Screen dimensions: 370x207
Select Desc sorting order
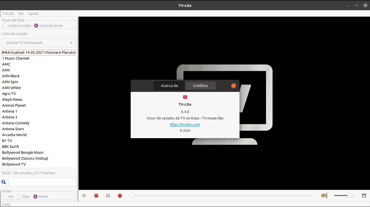19,197
